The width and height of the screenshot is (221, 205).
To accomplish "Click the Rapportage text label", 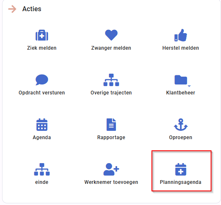I will [x=111, y=137].
